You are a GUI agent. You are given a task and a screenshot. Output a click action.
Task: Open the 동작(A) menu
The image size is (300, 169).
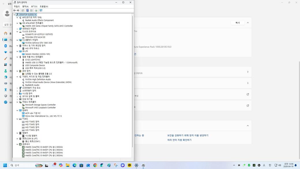25,6
